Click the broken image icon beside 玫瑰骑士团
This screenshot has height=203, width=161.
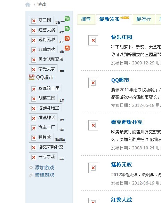[x=34, y=89]
